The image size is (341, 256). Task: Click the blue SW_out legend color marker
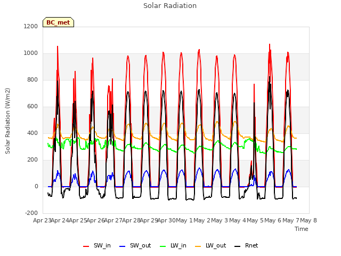pyautogui.click(x=123, y=246)
